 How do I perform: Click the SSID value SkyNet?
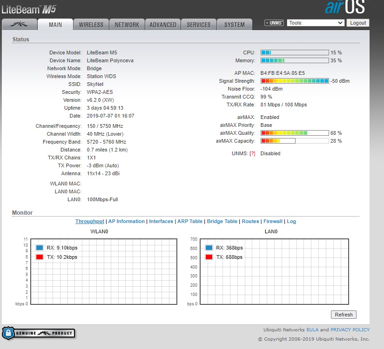[95, 84]
